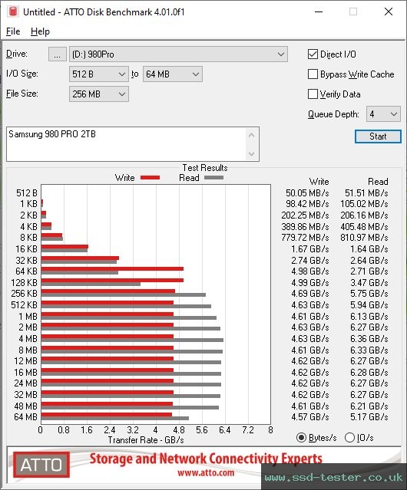Open the I/O Size minimum dropdown 512 B

(98, 74)
